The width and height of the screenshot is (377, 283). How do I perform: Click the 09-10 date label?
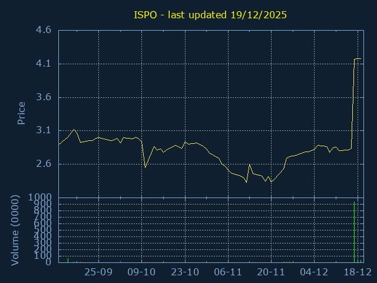tap(142, 272)
